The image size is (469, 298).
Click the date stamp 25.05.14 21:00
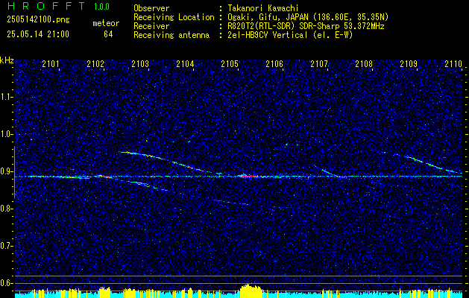point(38,34)
